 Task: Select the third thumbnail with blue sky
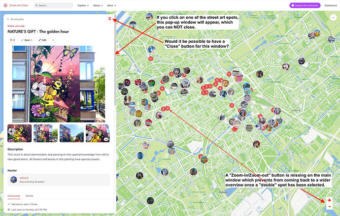point(71,133)
